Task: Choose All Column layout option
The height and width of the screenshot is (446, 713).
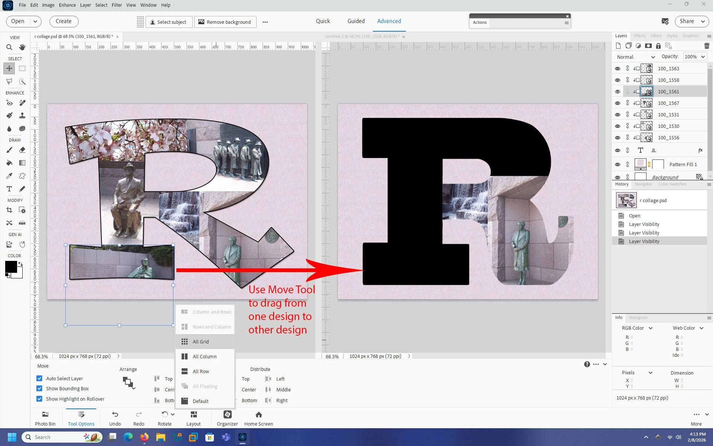Action: (x=204, y=356)
